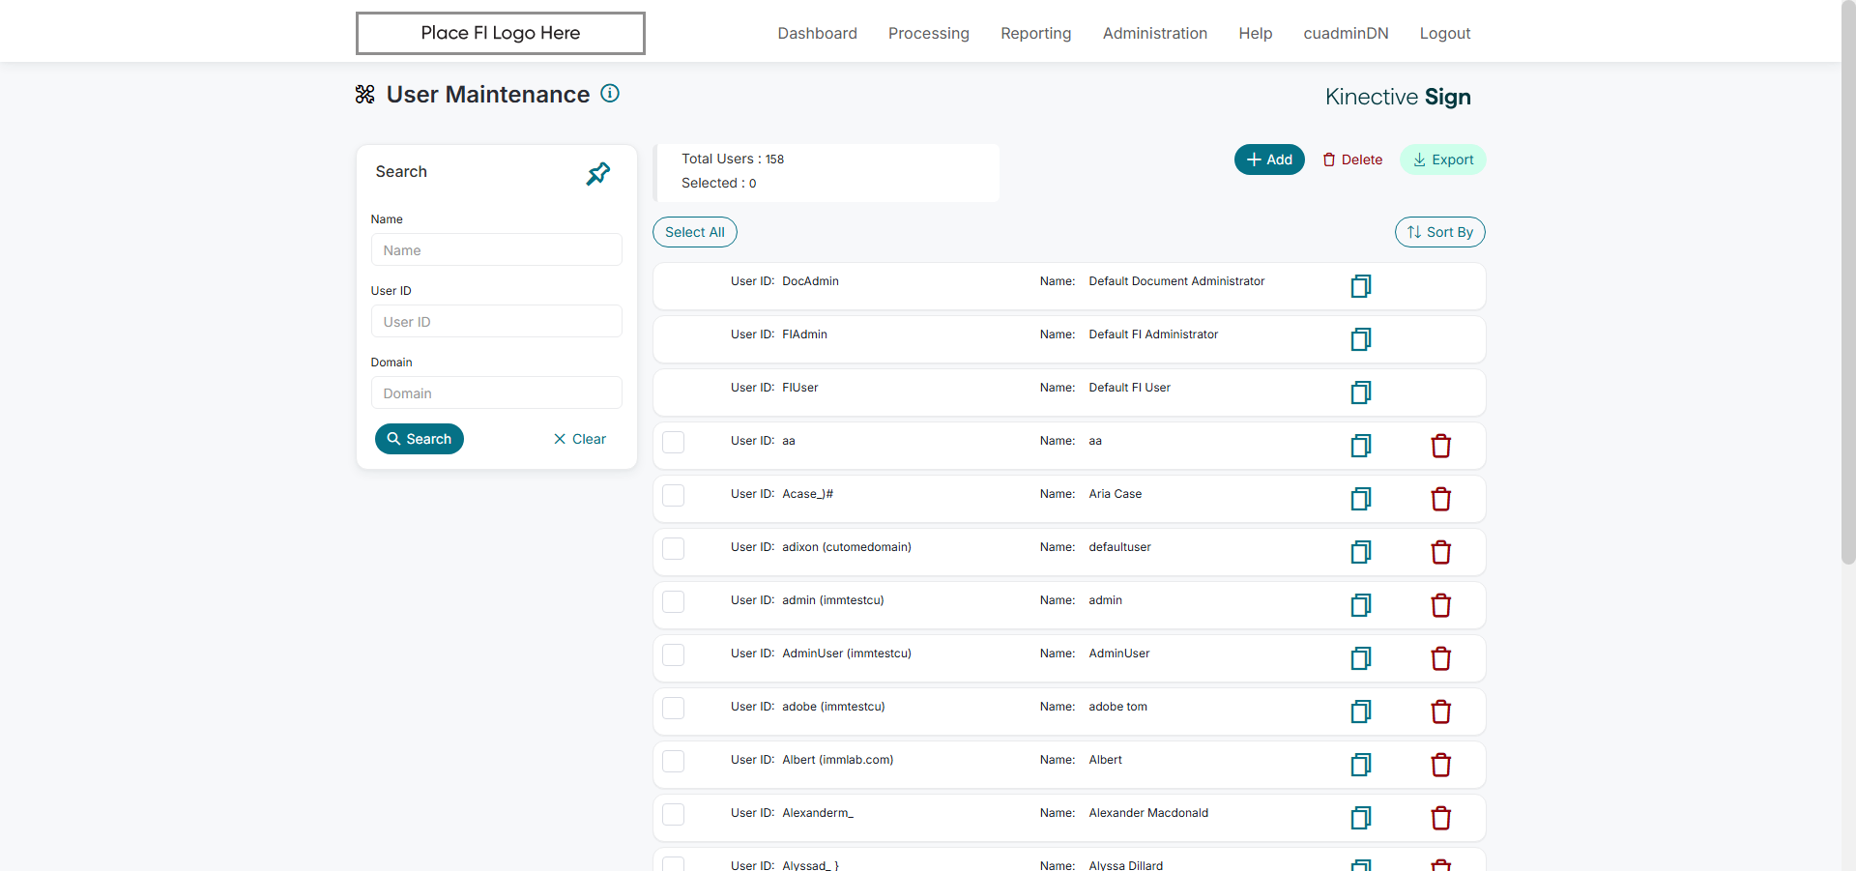
Task: Copy the user with ID aa
Action: tap(1361, 446)
